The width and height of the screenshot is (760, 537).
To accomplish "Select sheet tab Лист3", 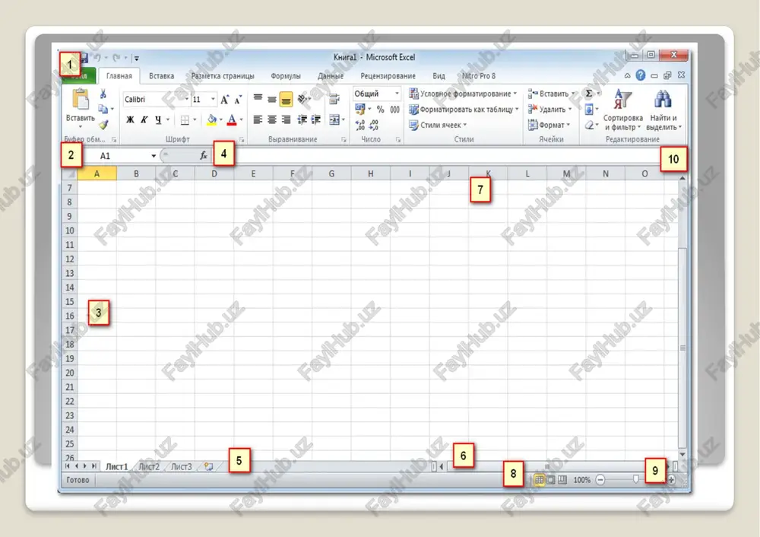I will tap(182, 466).
